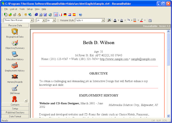Open the Setup sidebar panel
The height and width of the screenshot is (123, 172).
coord(15,109)
